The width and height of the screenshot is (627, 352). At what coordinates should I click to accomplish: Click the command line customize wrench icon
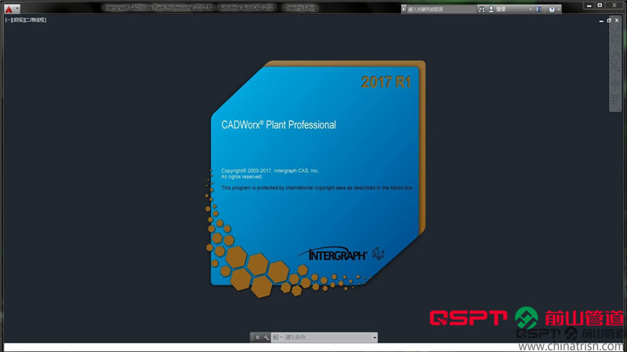click(266, 337)
